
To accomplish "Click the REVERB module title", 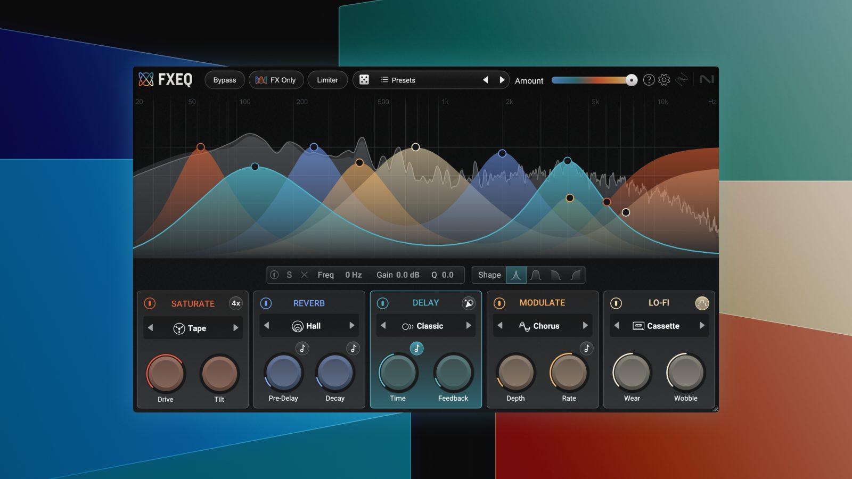I will pos(309,303).
